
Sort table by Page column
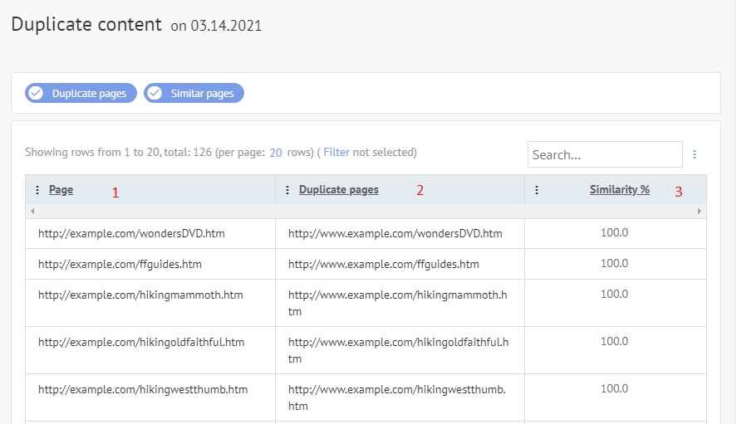[61, 190]
